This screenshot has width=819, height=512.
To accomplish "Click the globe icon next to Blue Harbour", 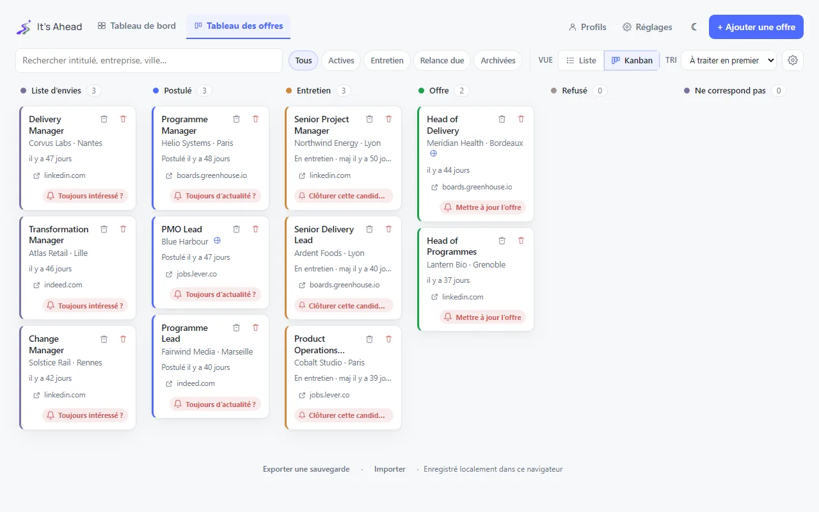I will 217,241.
